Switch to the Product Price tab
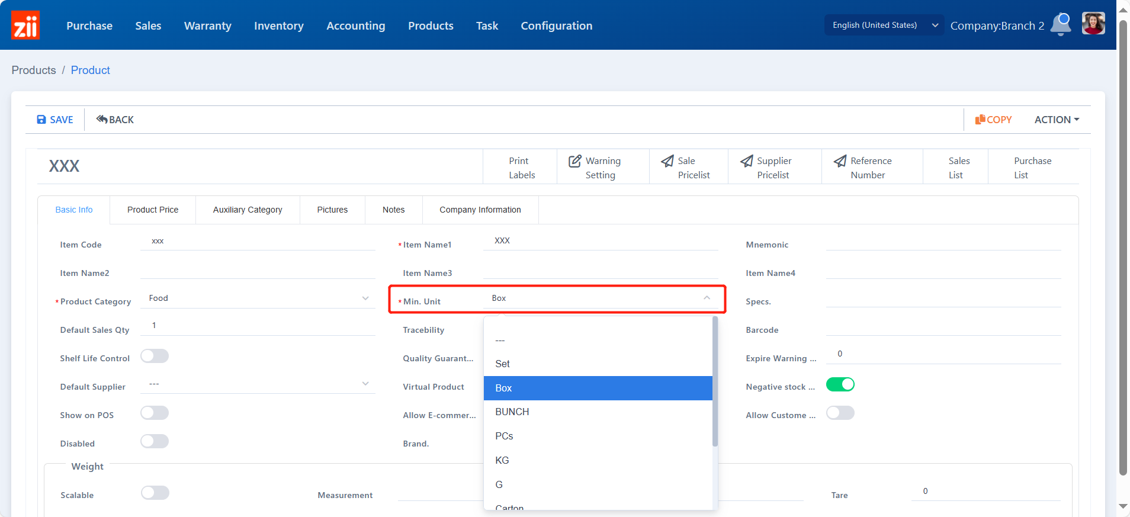 click(x=153, y=210)
